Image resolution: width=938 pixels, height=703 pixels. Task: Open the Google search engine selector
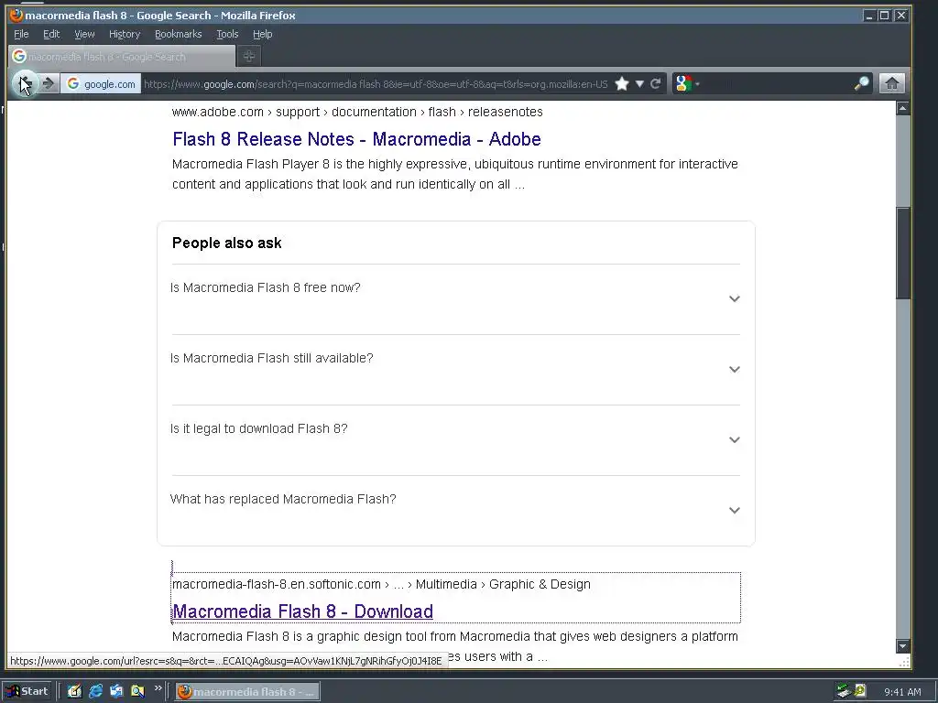tap(687, 83)
